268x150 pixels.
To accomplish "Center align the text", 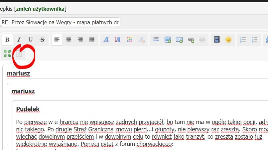I will point(68,40).
